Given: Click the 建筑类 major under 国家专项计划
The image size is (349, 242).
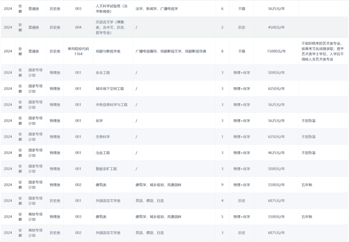Looking at the screenshot, I should point(101,185).
